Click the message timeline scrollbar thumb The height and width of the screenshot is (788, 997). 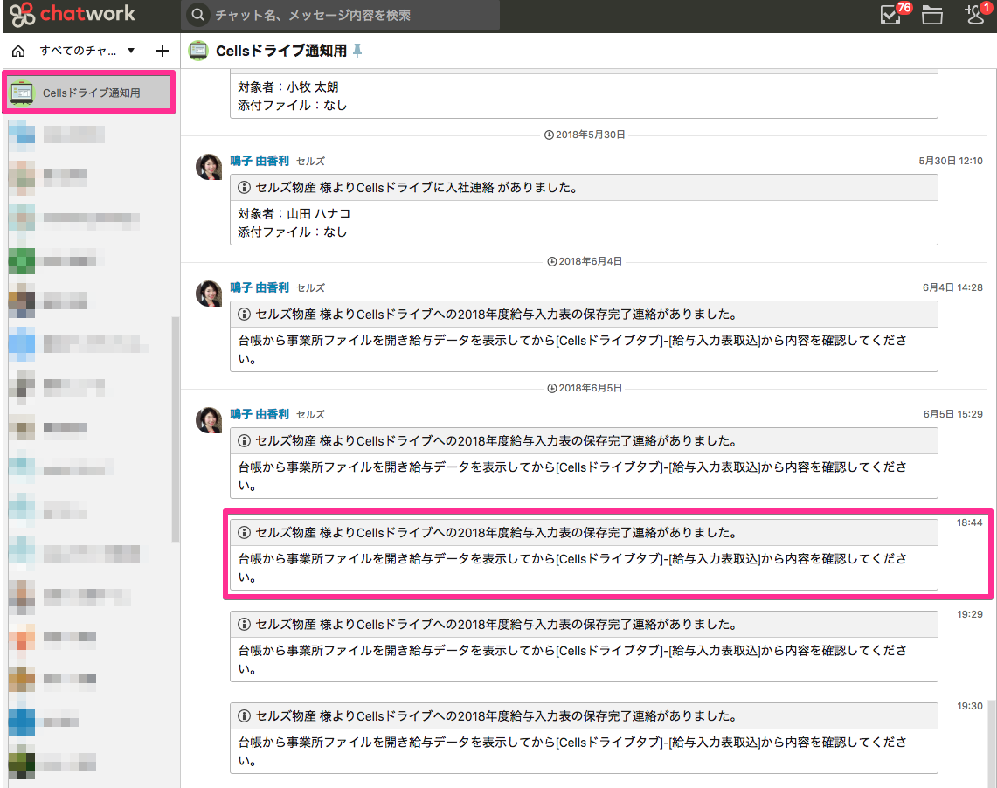coord(991,743)
